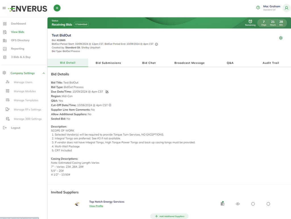Collapse the Company Settings section
Screen dimensions: 291x219
point(43,73)
